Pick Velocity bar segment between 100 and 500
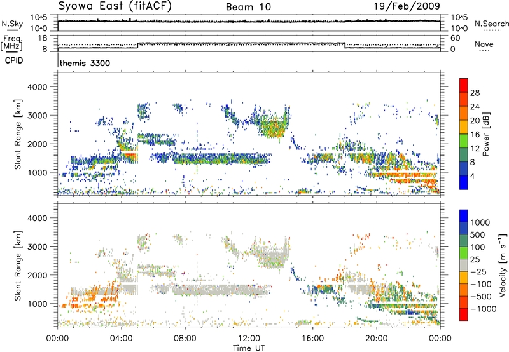Image resolution: width=509 pixels, height=352 pixels. pyautogui.click(x=464, y=241)
